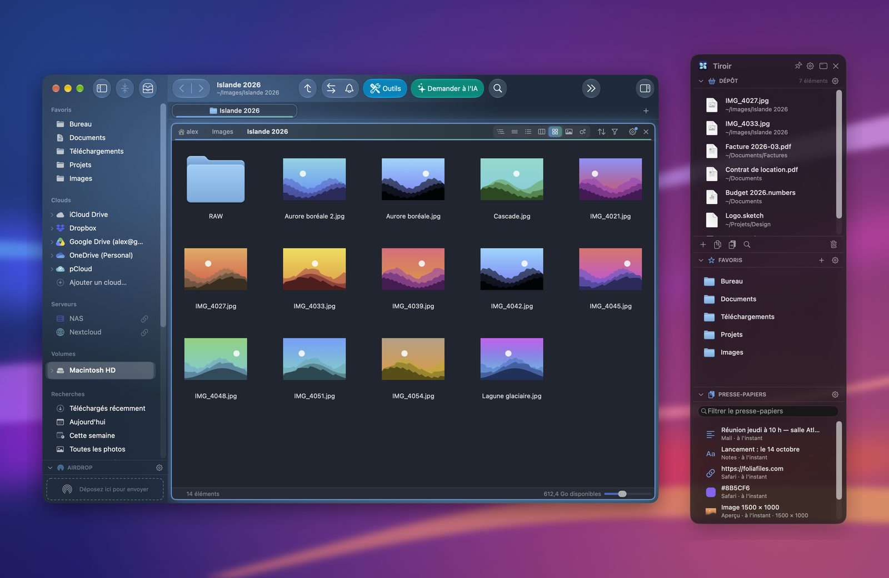Click Ajouter un cloud…

98,282
